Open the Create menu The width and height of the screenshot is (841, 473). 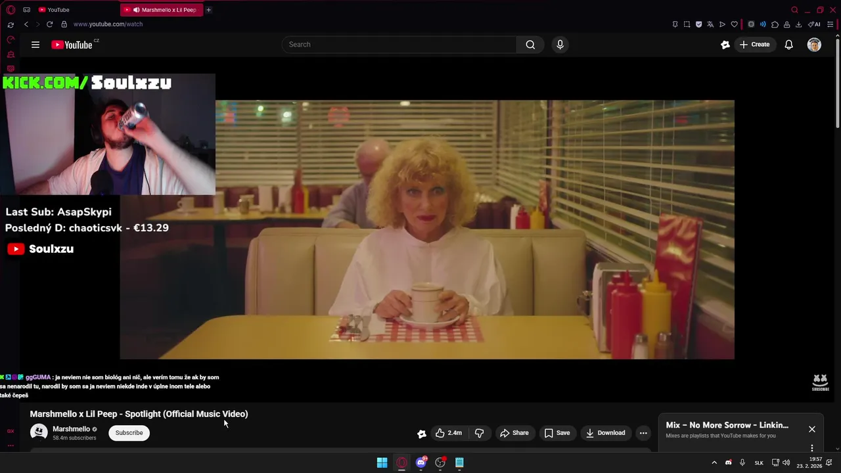[x=754, y=45]
